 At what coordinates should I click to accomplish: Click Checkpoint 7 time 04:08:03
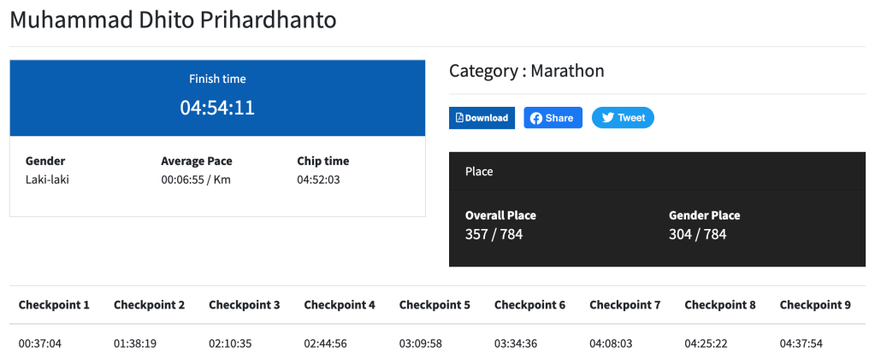pyautogui.click(x=612, y=343)
